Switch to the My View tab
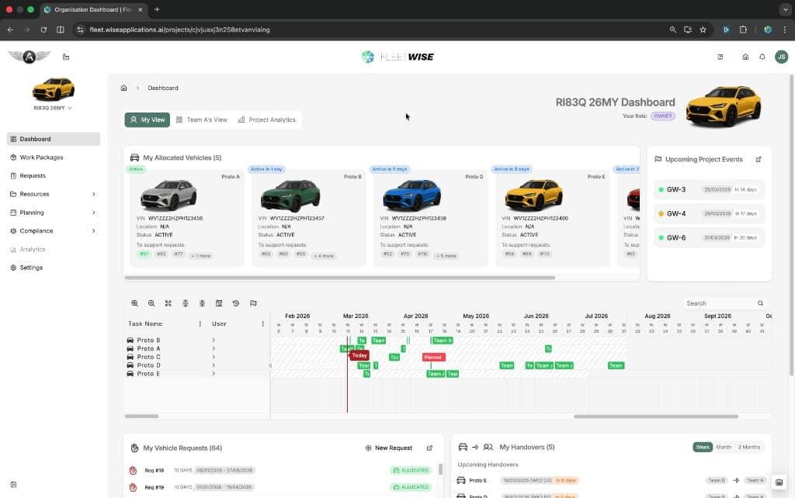 coord(147,119)
